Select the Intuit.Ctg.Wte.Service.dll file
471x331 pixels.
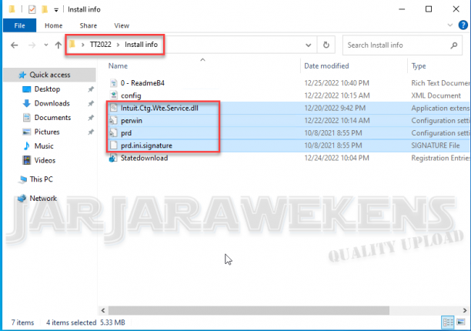click(159, 108)
